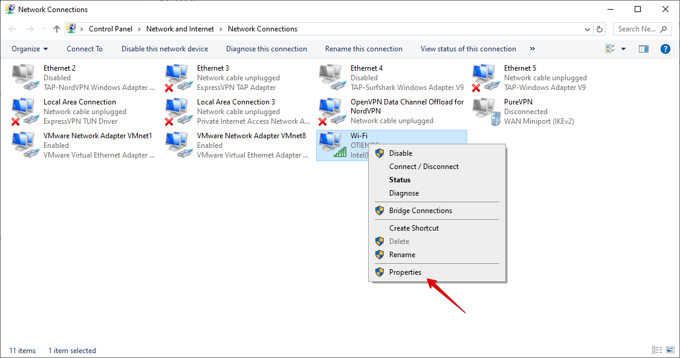The height and width of the screenshot is (358, 680).
Task: Select the Ethernet 5 adapter icon
Action: pos(486,77)
